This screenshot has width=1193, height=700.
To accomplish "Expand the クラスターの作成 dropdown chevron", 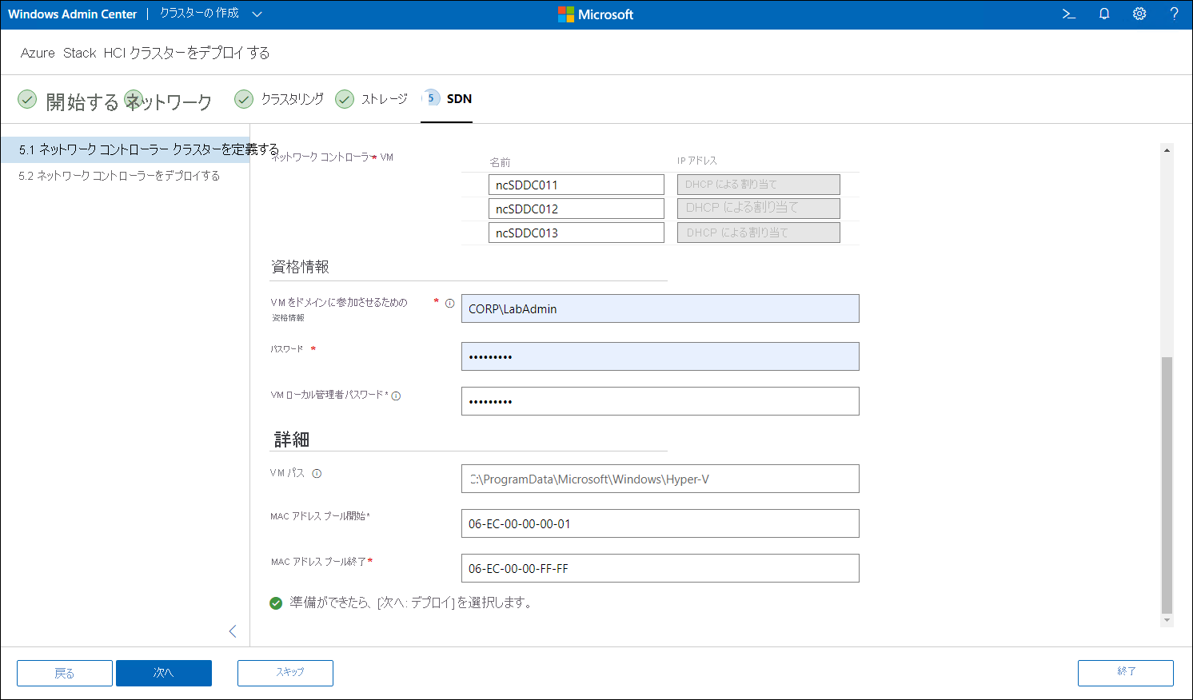I will coord(257,14).
